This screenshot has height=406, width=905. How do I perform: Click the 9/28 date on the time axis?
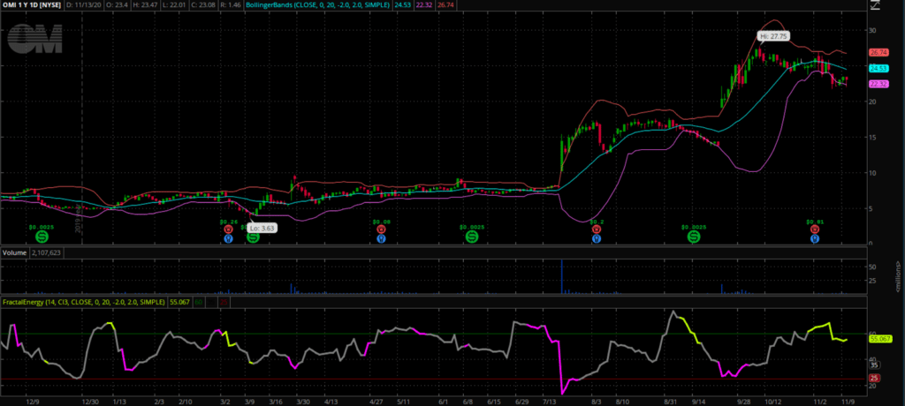pos(742,401)
